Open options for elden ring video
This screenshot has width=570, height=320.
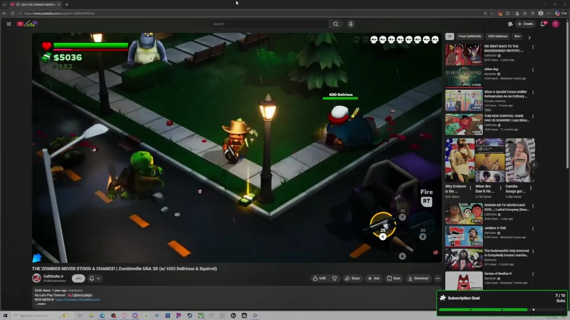(x=533, y=70)
